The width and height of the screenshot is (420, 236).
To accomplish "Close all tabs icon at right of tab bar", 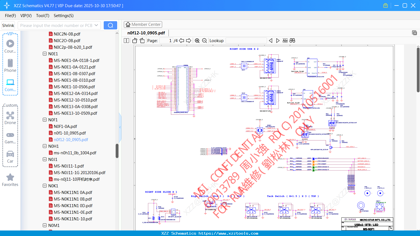I will click(x=414, y=33).
